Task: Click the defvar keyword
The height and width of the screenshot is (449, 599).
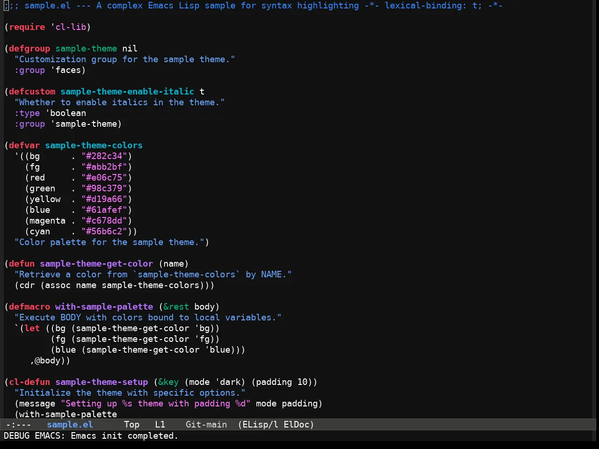Action: tap(24, 145)
